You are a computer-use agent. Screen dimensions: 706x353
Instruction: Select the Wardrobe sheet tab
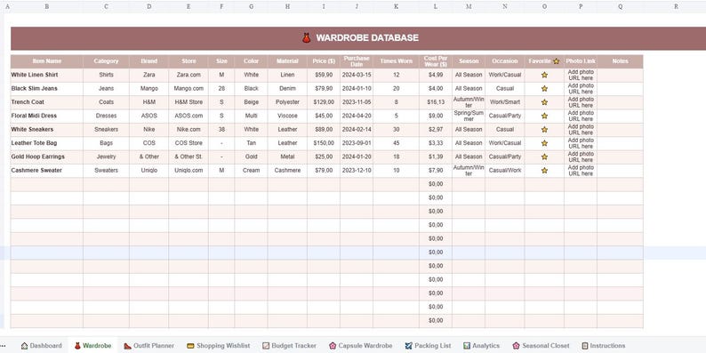click(92, 346)
